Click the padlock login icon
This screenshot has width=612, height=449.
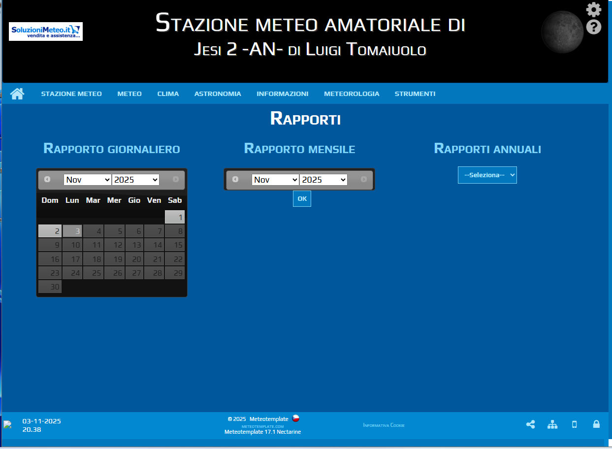(x=596, y=424)
